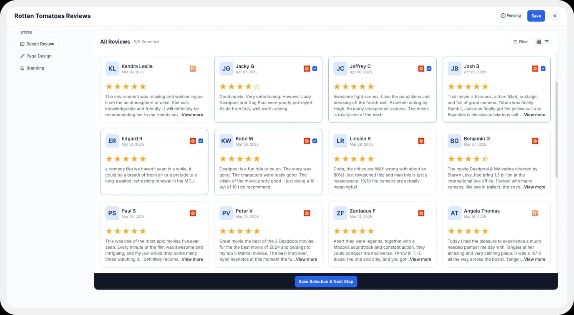Click Save Selection & Next Step

pos(326,281)
